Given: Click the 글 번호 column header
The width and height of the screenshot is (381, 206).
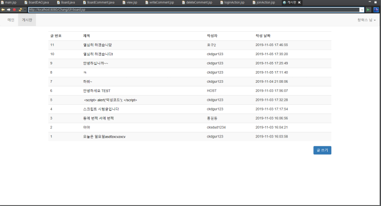Looking at the screenshot, I should (x=56, y=36).
